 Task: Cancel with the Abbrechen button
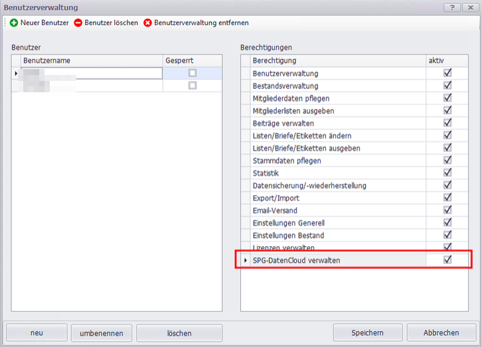[x=442, y=332]
